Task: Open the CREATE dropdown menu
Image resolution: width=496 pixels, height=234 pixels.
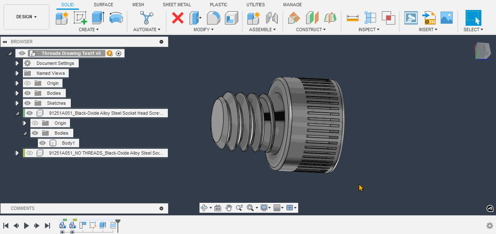Action: point(89,30)
